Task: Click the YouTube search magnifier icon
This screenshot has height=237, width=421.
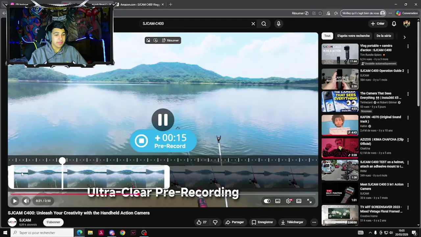Action: [264, 24]
